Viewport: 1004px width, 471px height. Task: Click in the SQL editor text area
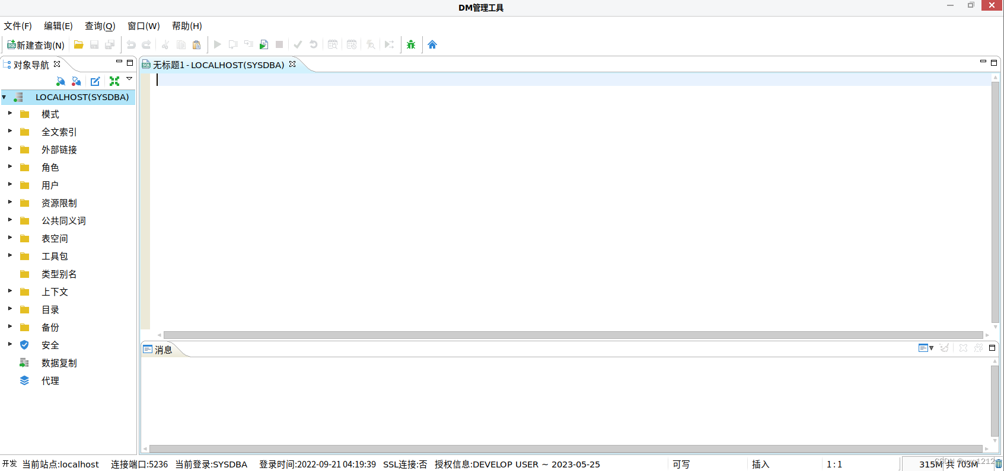tap(570, 201)
